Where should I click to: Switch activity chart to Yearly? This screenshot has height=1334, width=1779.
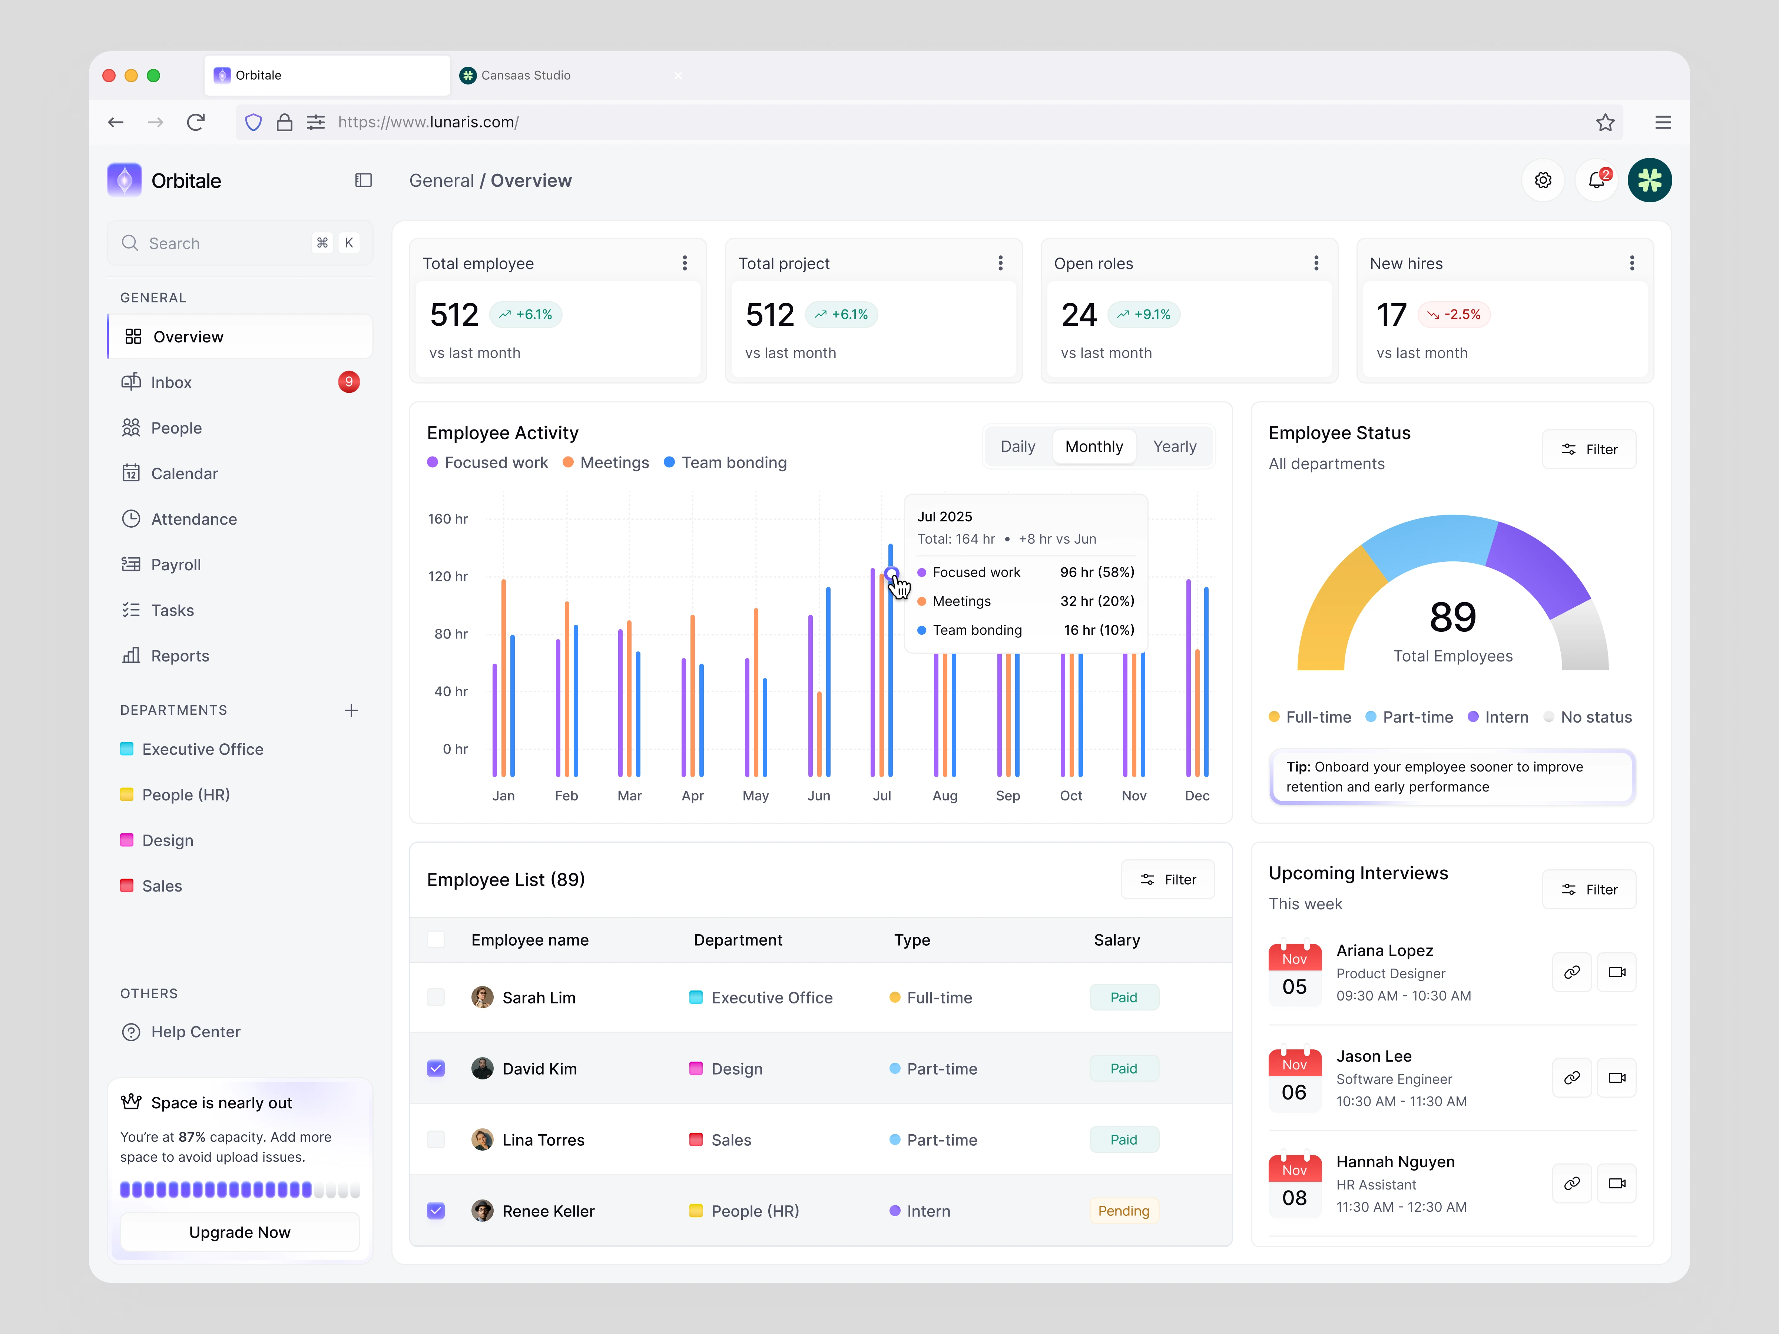tap(1174, 446)
